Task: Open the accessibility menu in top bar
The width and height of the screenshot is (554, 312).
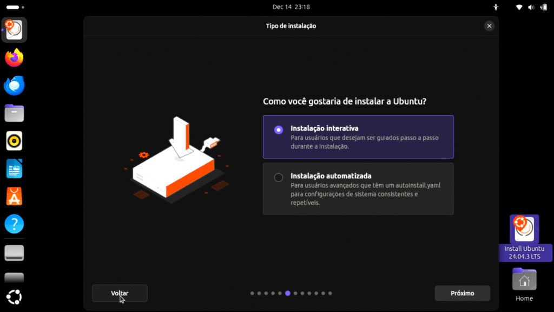Action: pyautogui.click(x=496, y=7)
